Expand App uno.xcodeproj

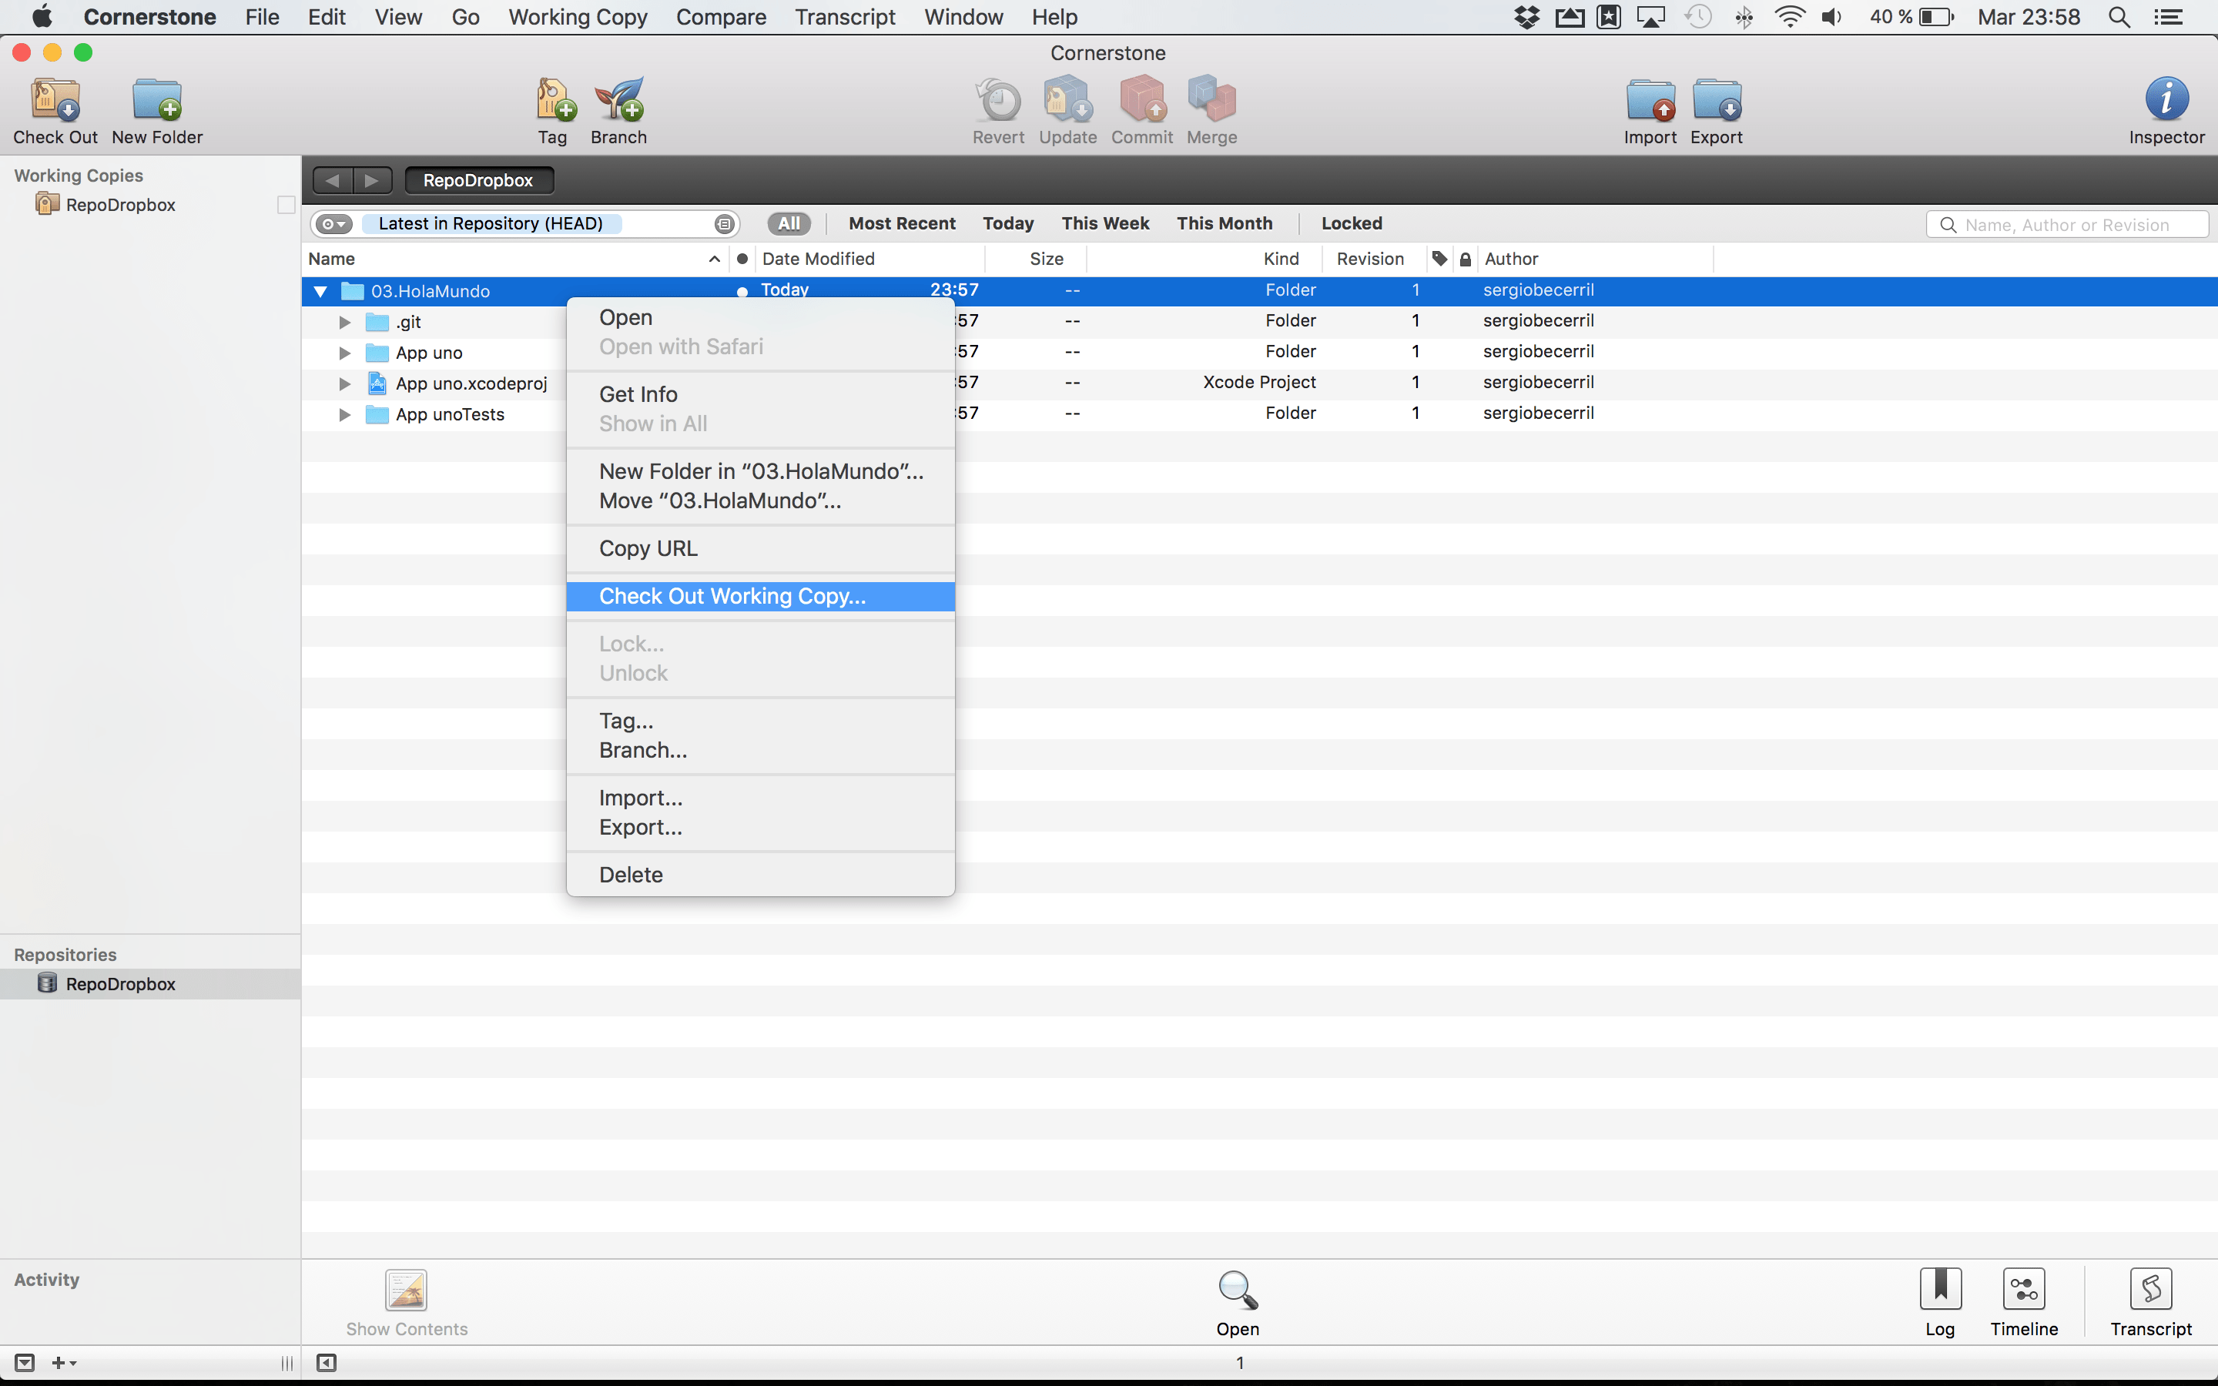tap(344, 384)
